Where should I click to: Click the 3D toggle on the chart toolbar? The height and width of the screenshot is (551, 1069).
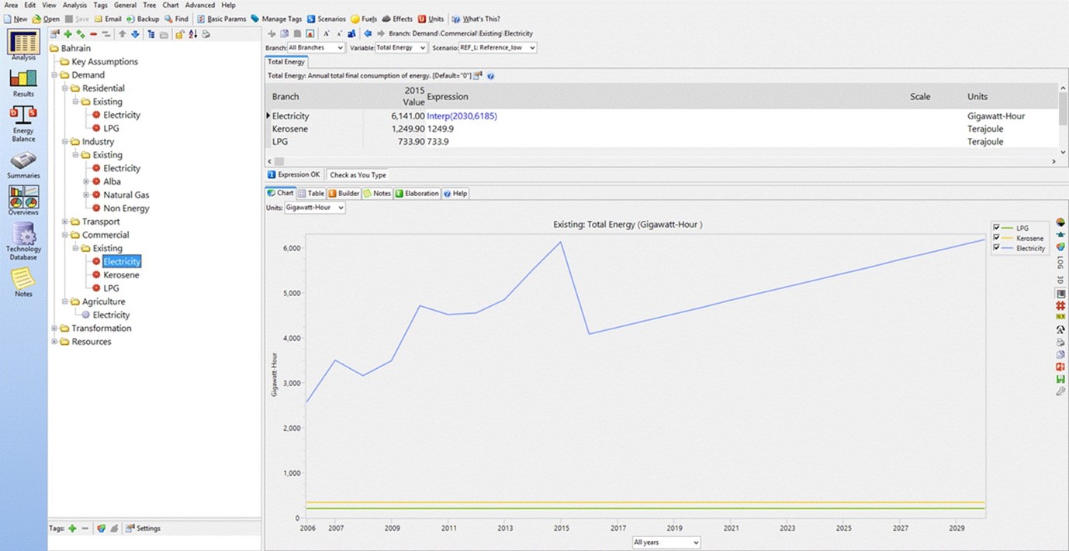1060,280
